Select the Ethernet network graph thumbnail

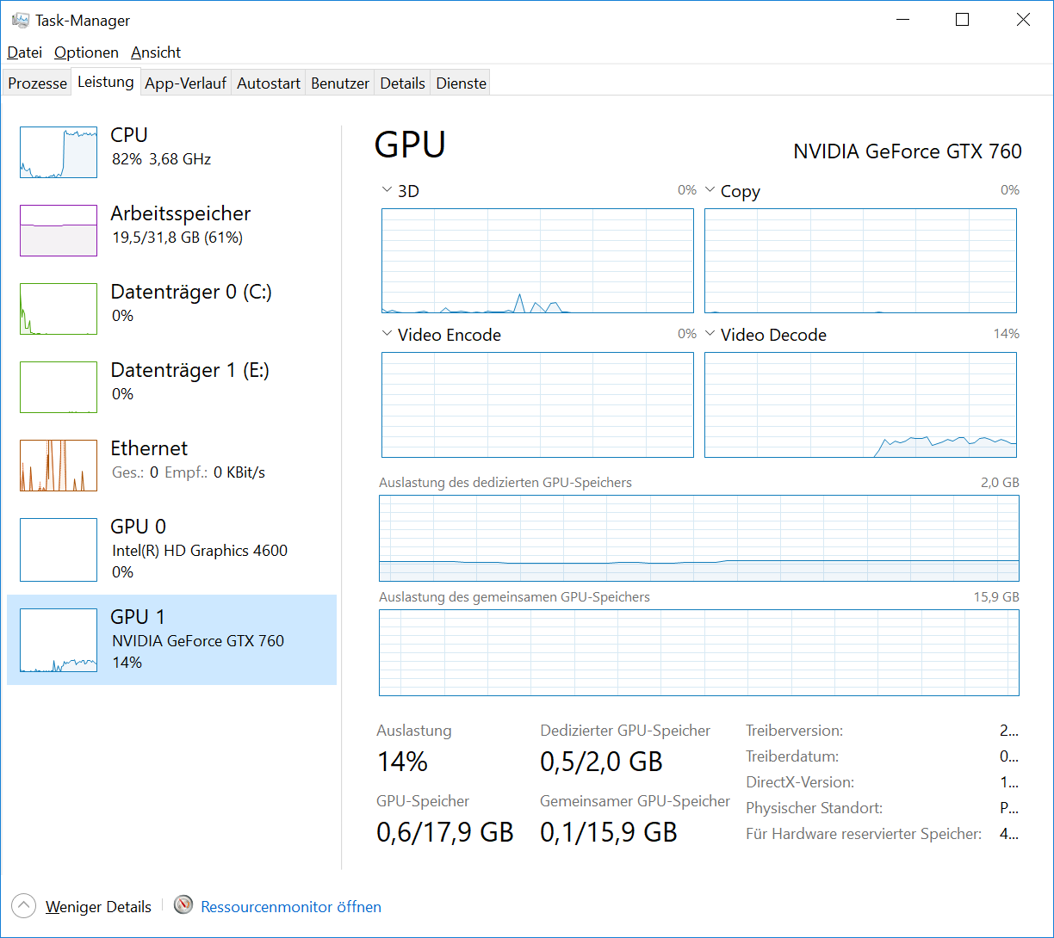point(59,466)
